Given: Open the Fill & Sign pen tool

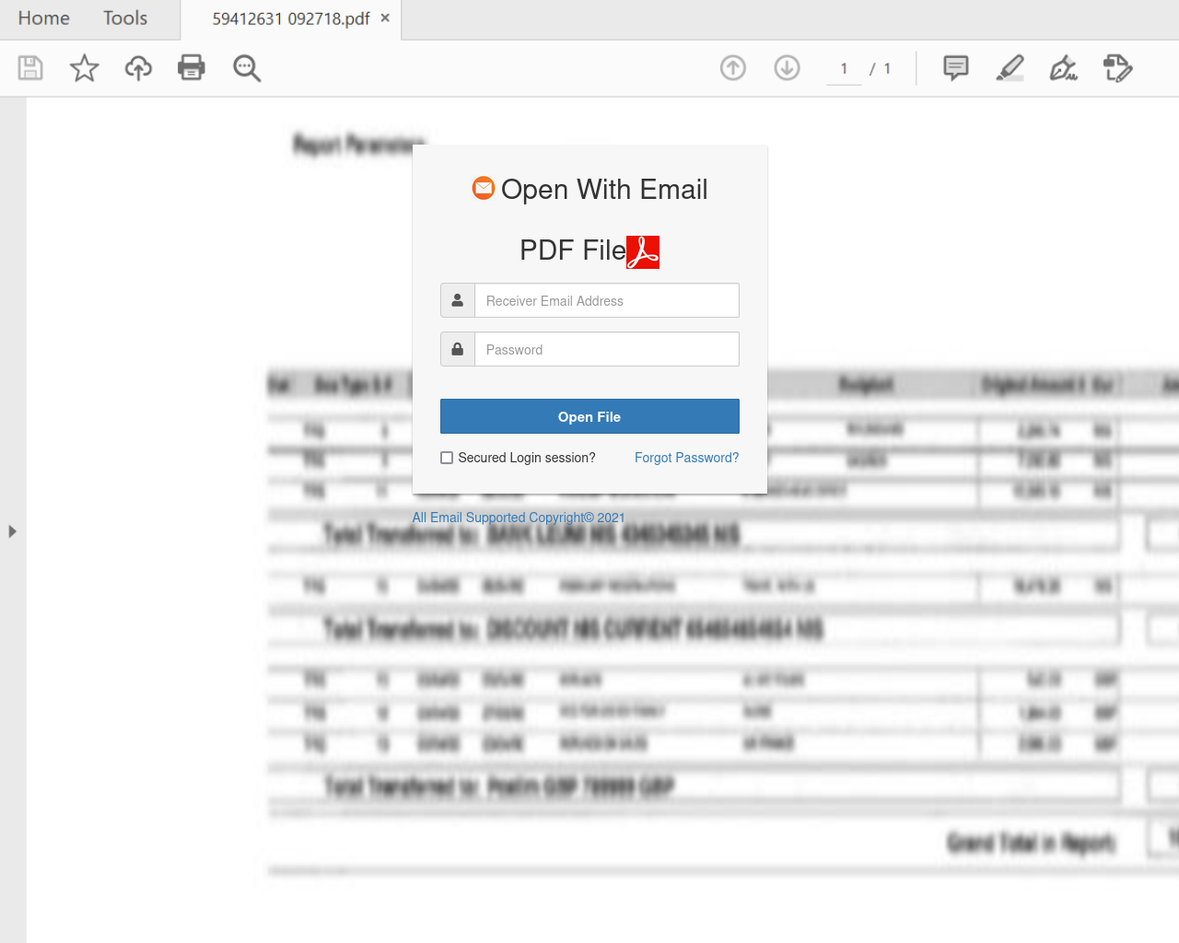Looking at the screenshot, I should [1064, 68].
